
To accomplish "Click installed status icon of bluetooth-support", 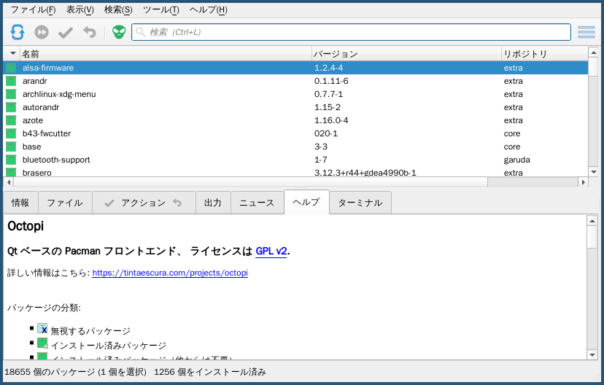I will click(x=11, y=160).
